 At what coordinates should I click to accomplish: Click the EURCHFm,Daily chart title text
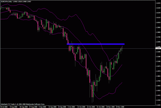6,2
